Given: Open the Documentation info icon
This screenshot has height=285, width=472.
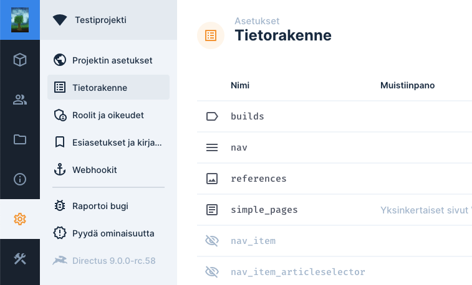Looking at the screenshot, I should 20,179.
